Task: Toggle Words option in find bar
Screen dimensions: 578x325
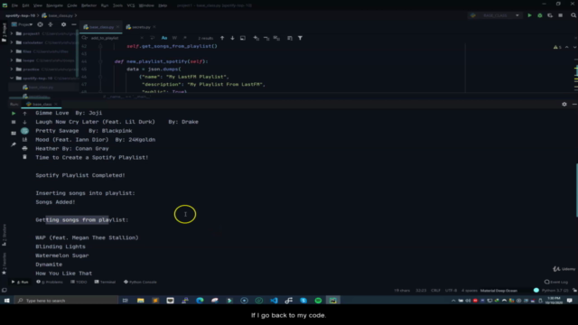Action: coord(174,38)
